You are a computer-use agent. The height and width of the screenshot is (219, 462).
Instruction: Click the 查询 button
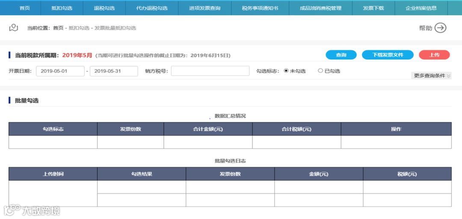click(341, 55)
